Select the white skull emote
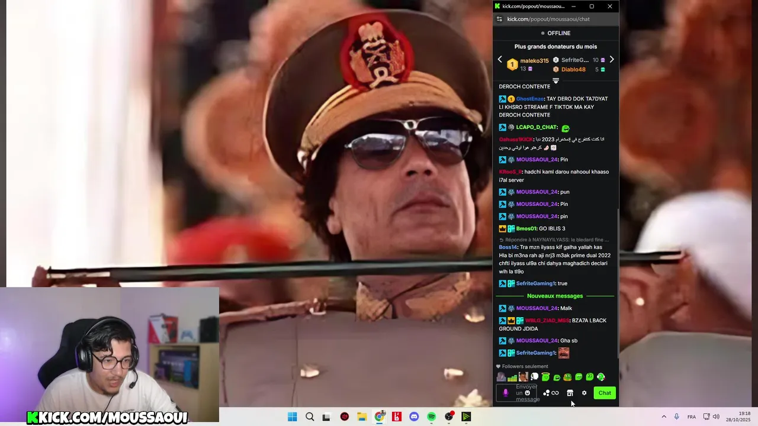The image size is (758, 426). [534, 377]
